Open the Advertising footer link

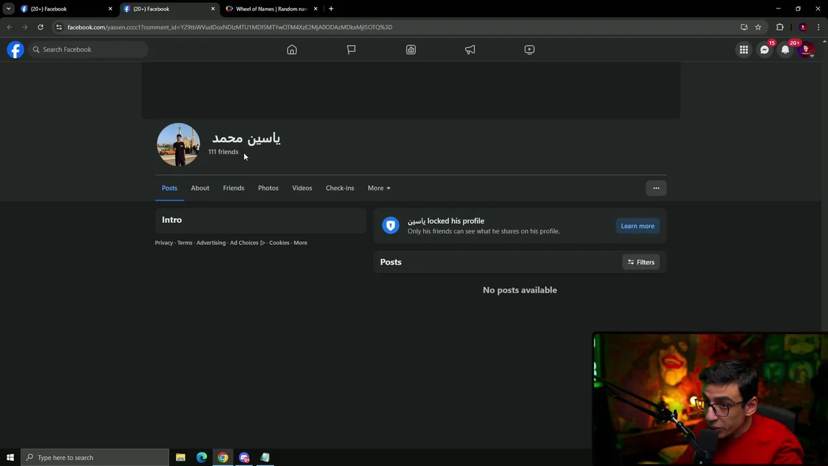coord(211,243)
